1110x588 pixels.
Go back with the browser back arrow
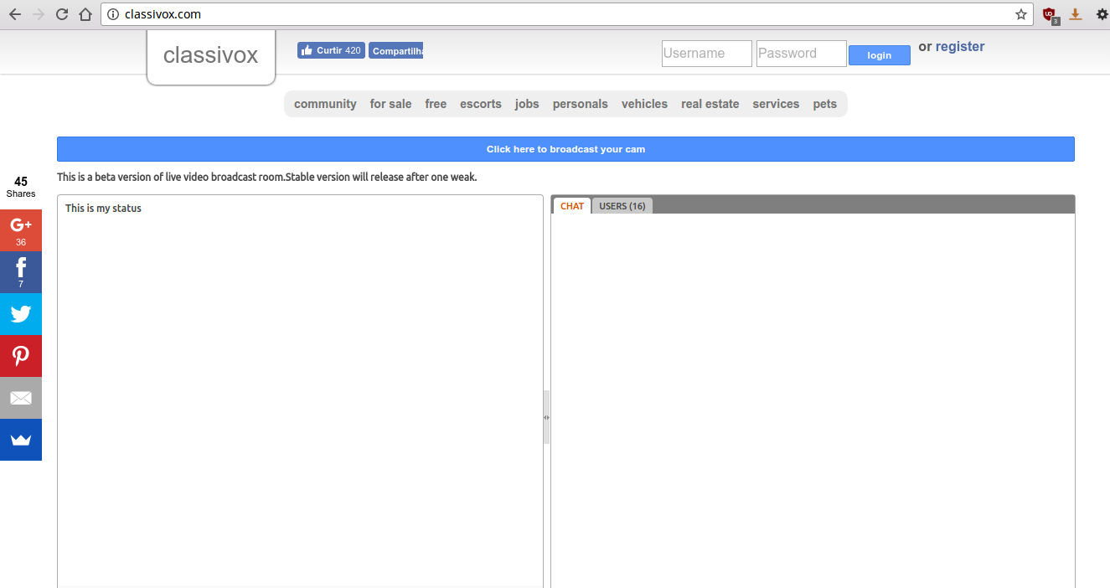(x=14, y=14)
